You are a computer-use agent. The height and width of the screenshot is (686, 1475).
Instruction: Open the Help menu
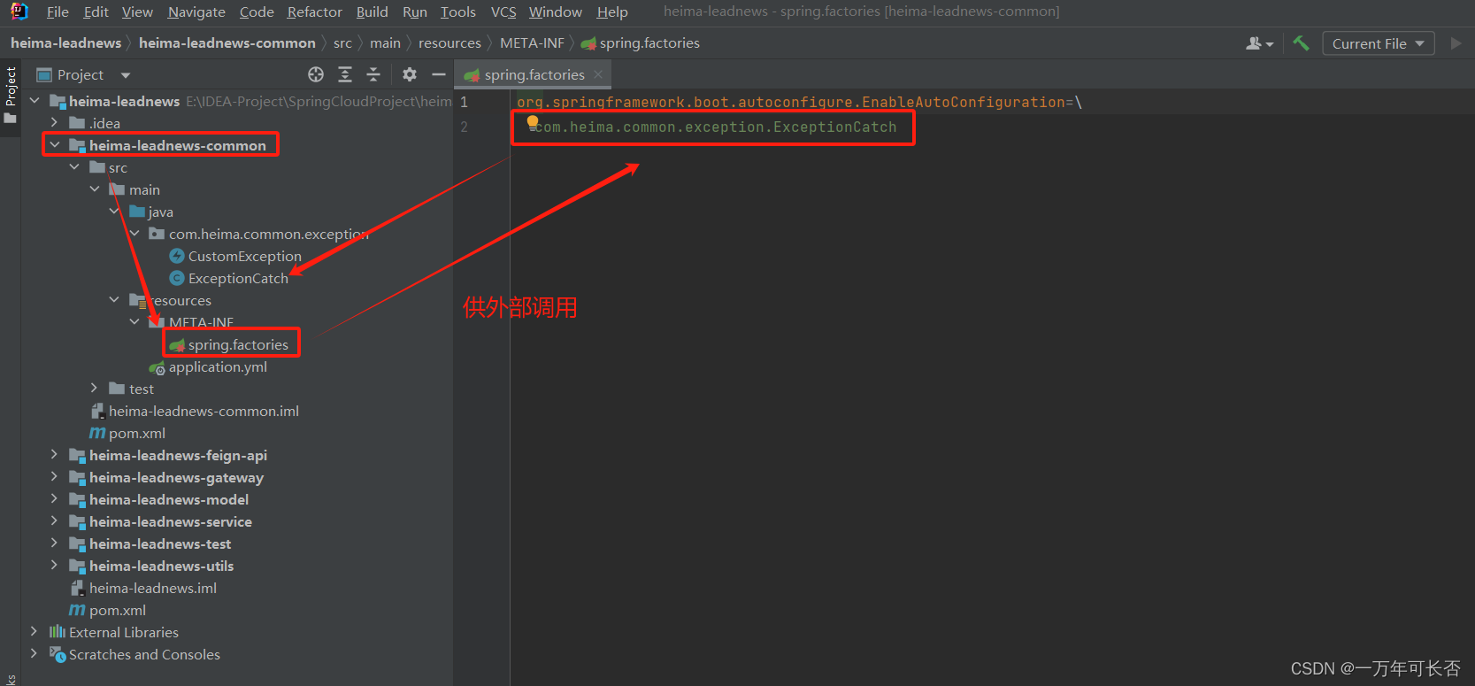click(612, 12)
